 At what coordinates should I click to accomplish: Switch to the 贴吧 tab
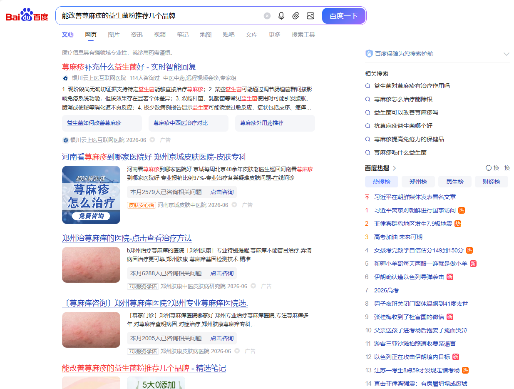tap(228, 35)
